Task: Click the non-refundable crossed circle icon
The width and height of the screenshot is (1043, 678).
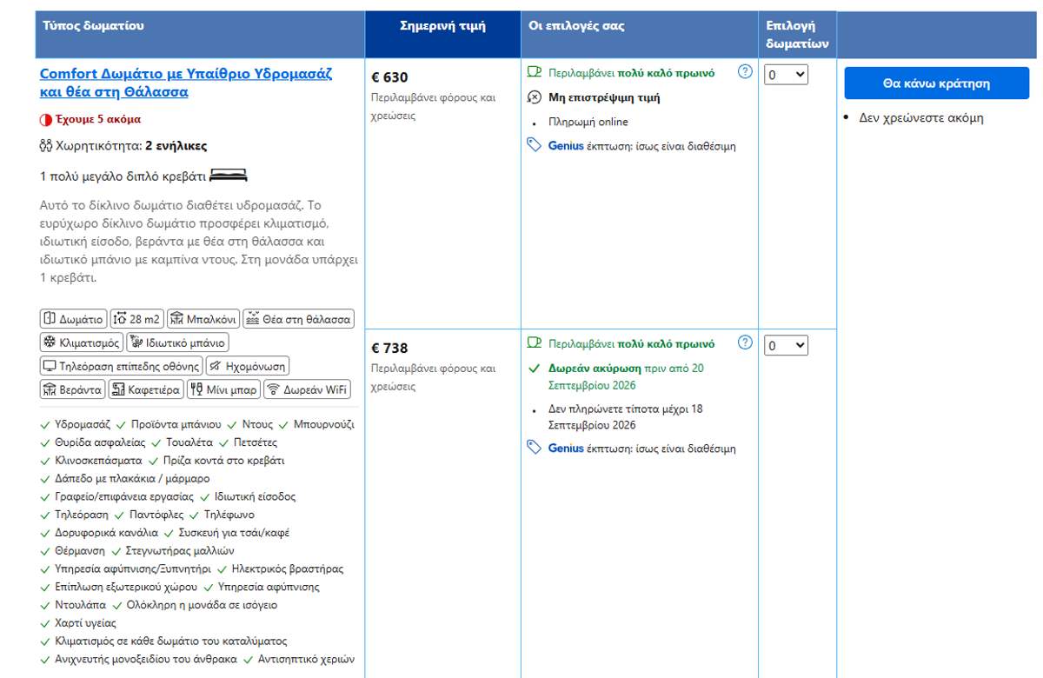Action: (x=535, y=97)
